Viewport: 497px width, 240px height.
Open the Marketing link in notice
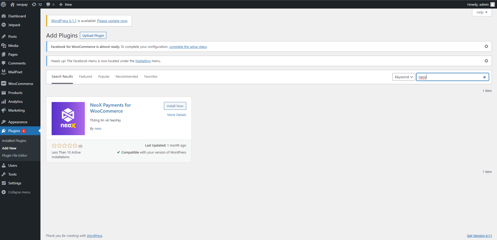[x=143, y=61]
